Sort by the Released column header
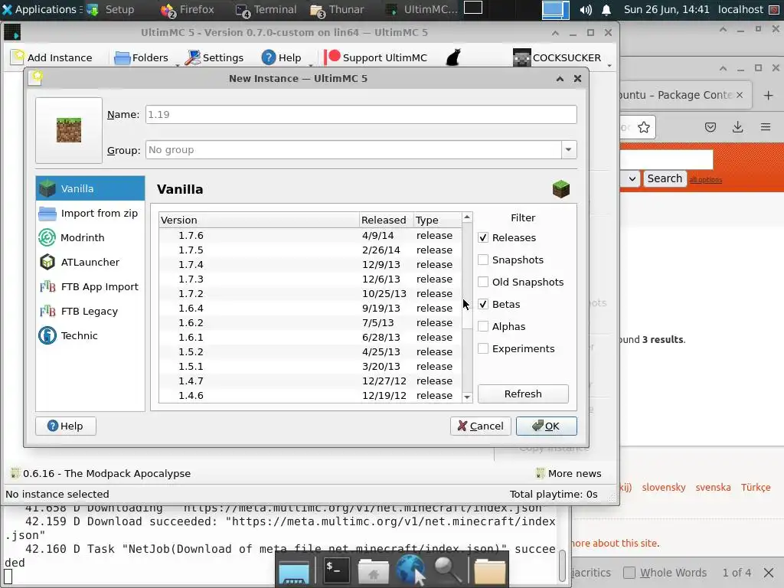Image resolution: width=784 pixels, height=588 pixels. pos(386,220)
